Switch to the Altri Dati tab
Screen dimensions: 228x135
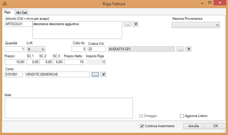pos(22,12)
